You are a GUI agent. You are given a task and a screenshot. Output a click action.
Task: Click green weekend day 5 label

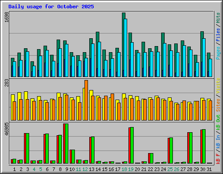coord(41,169)
